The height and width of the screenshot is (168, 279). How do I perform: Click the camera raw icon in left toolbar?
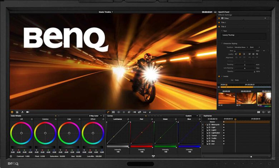pos(28,112)
